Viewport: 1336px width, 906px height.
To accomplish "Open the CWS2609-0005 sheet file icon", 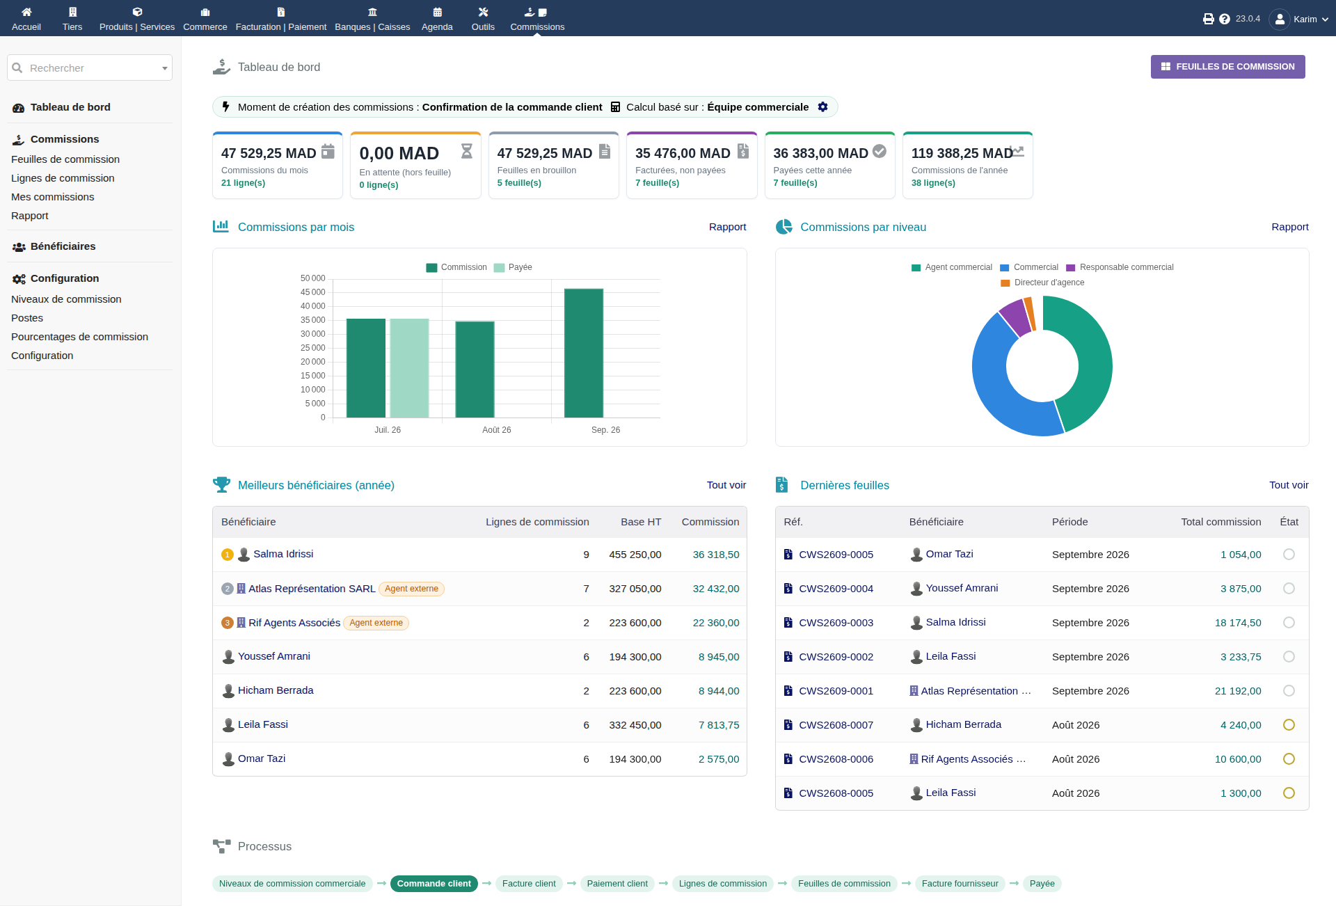I will [x=788, y=555].
